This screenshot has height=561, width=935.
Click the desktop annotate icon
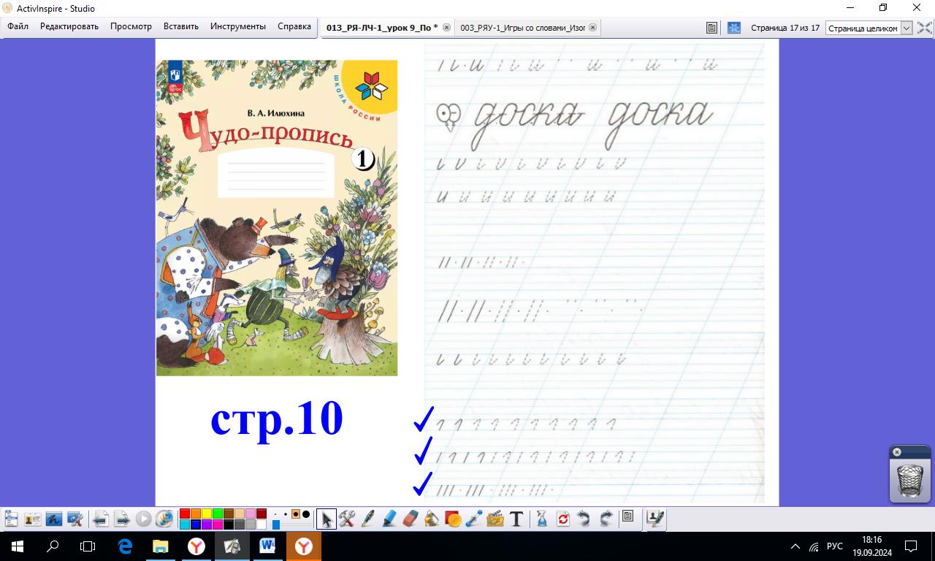(x=54, y=519)
